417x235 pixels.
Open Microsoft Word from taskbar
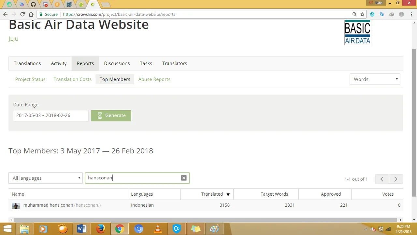(81, 229)
